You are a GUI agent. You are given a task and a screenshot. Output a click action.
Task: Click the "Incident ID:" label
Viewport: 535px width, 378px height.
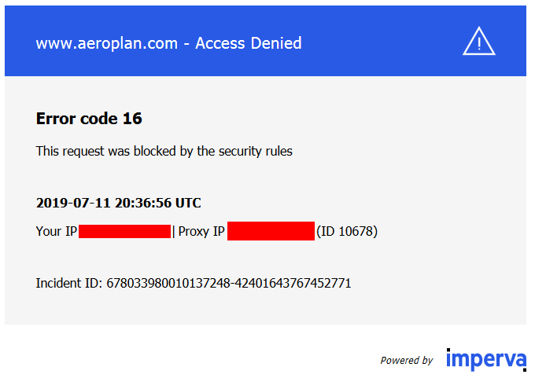point(69,283)
